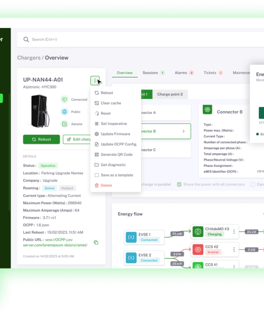Click the Generate QR Code icon
Screen dimensions: 264x316
pos(97,154)
